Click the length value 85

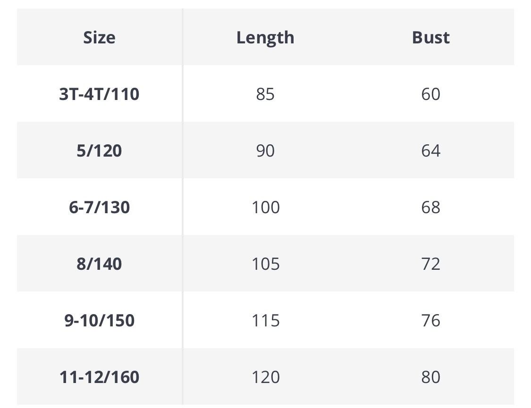coord(265,94)
